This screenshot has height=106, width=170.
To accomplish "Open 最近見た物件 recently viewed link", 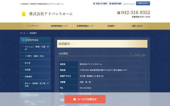I will [x=115, y=3].
